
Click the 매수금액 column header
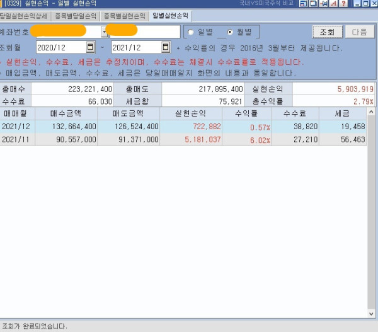tap(66, 113)
